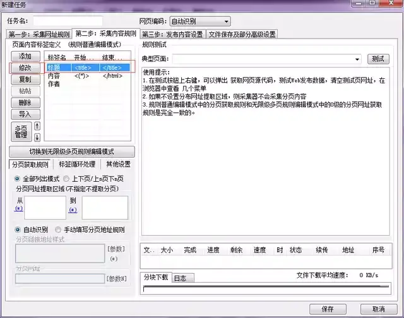404x318 pixels.
Task: Click the 大小 download column header
Action: pos(167,250)
